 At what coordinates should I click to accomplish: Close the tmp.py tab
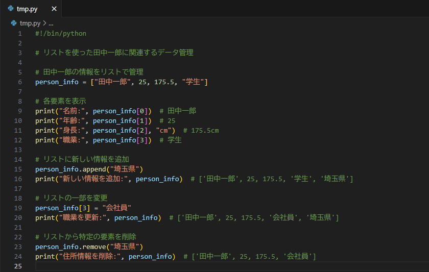(x=54, y=9)
